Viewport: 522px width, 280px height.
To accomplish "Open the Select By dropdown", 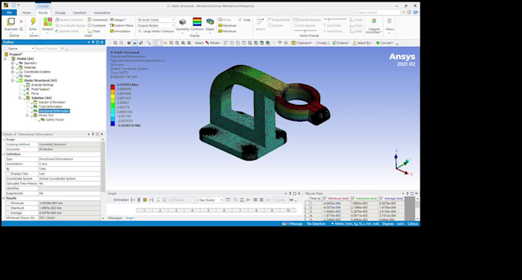I will click(x=362, y=43).
